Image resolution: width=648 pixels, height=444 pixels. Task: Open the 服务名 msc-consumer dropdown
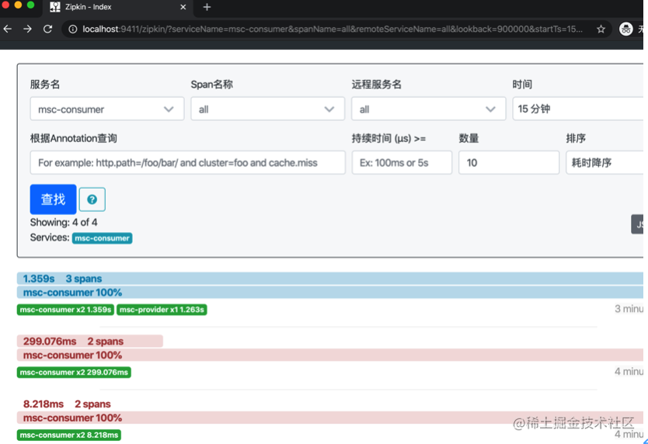(x=107, y=109)
